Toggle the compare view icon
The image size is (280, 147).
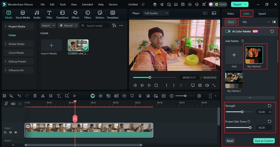click(x=274, y=22)
